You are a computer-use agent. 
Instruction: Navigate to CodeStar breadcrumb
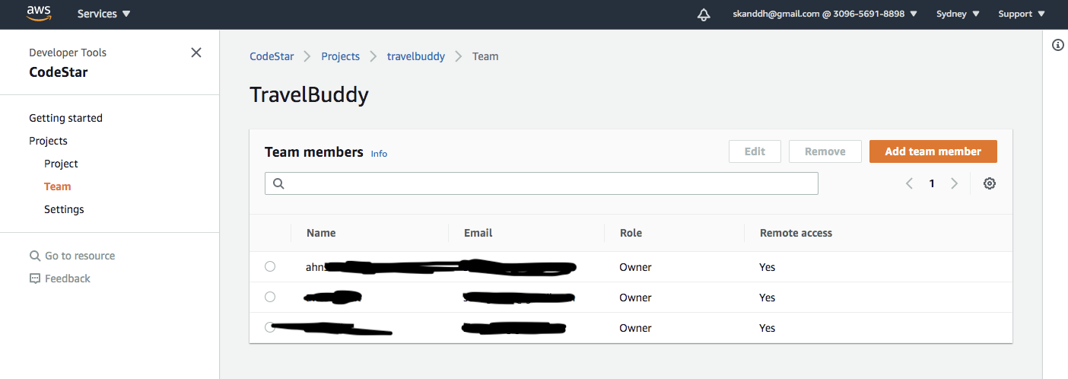(x=272, y=56)
